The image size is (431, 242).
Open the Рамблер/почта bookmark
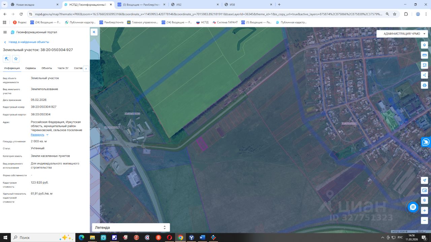tap(111, 22)
